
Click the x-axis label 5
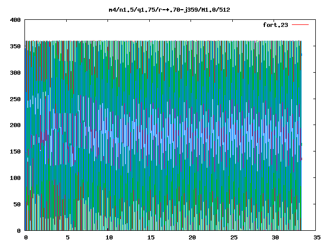pos(68,237)
